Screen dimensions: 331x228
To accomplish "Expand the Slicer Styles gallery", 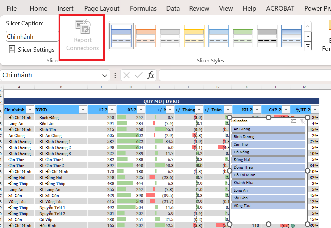I will point(308,46).
